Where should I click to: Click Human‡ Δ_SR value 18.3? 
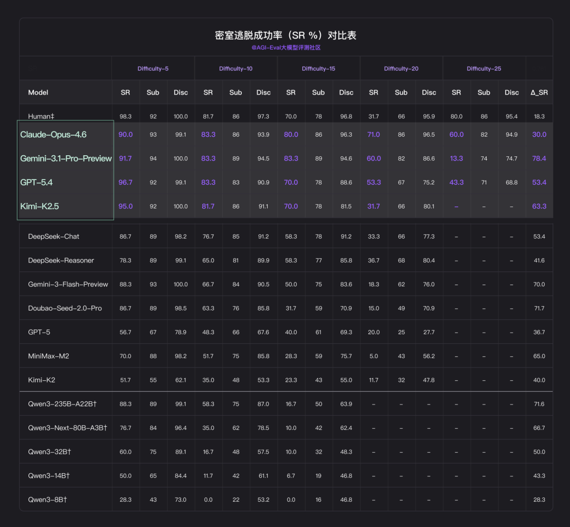[x=539, y=116]
